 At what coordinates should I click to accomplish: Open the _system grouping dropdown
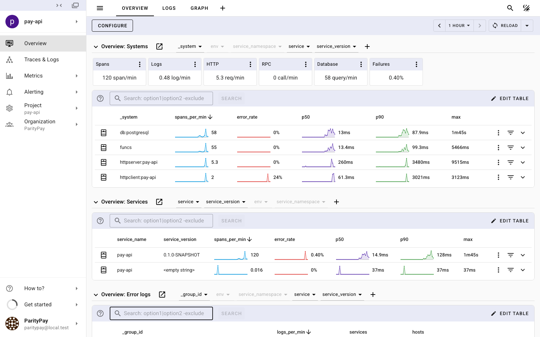[x=190, y=47]
